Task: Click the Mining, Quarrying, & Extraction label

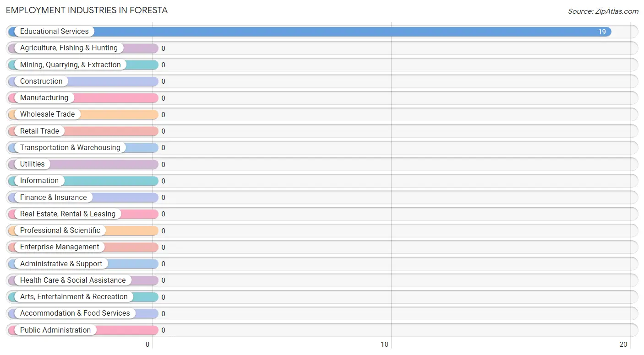Action: (x=71, y=65)
